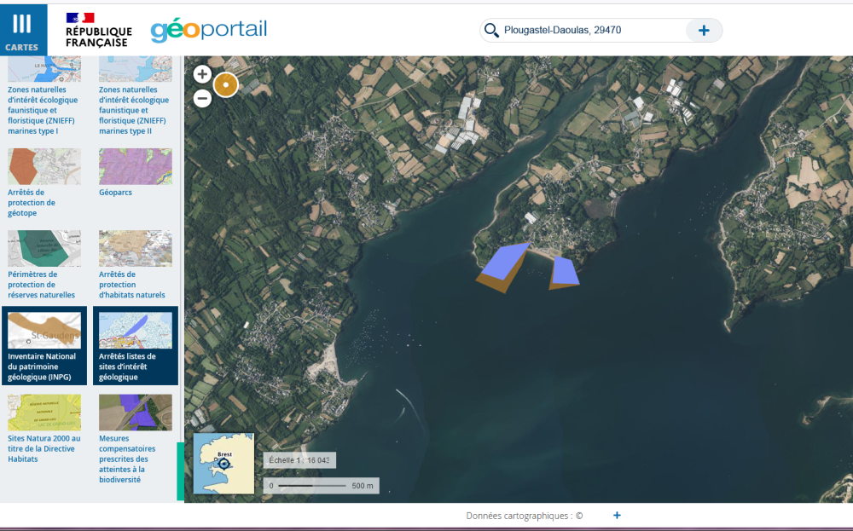Viewport: 853px width, 531px height.
Task: Open the CARTES menu panel
Action: coord(22,30)
